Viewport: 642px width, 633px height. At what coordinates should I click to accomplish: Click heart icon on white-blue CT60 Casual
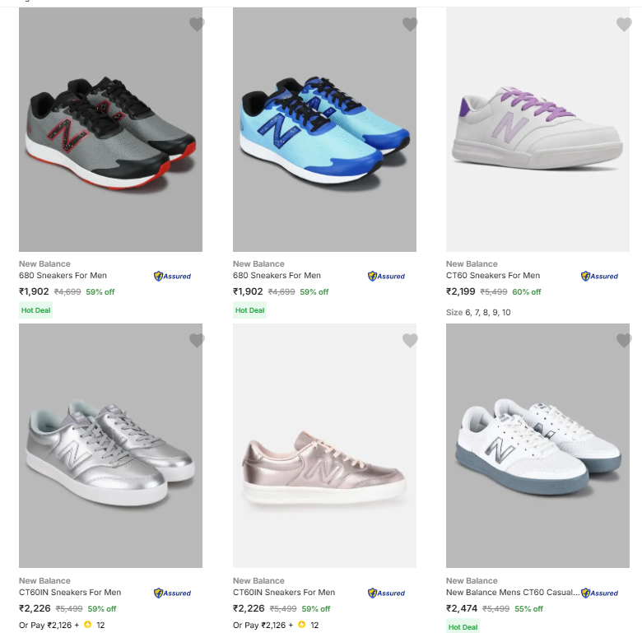624,340
